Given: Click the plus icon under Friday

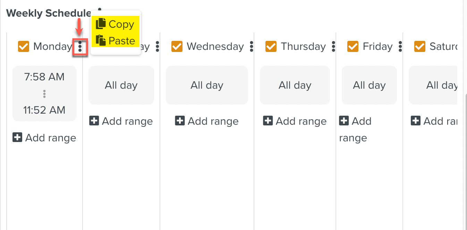Looking at the screenshot, I should click(344, 121).
